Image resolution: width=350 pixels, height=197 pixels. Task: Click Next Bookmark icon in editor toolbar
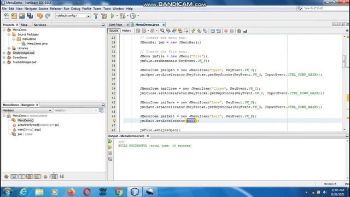click(x=199, y=31)
